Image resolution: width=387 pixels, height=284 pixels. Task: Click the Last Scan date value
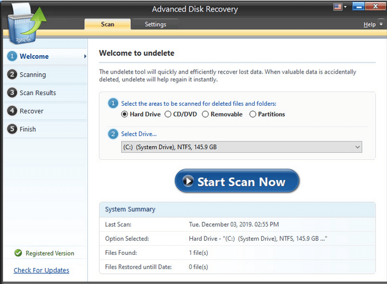pyautogui.click(x=234, y=225)
